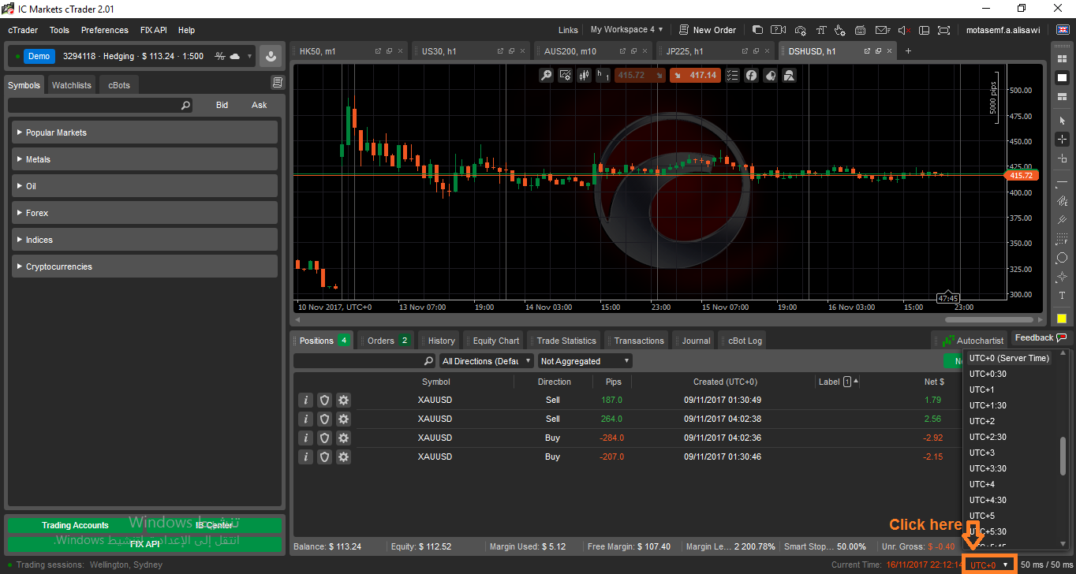Open the Preferences menu
1076x574 pixels.
pyautogui.click(x=105, y=30)
